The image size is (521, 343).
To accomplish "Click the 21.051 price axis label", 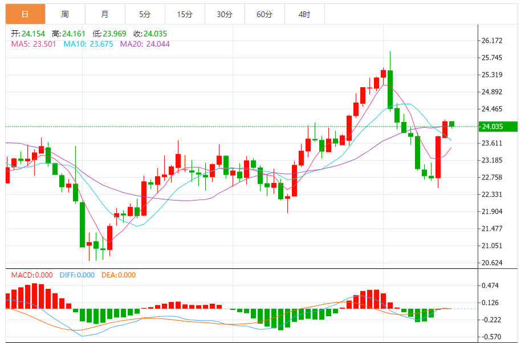I will click(492, 246).
